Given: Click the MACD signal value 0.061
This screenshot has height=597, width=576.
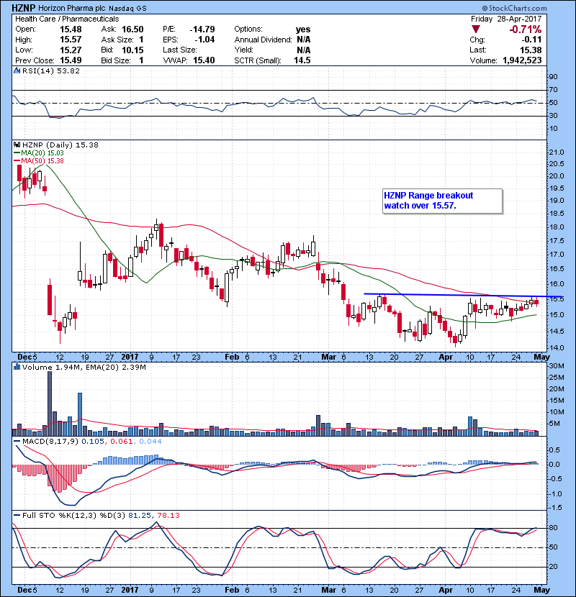Looking at the screenshot, I should pos(122,442).
